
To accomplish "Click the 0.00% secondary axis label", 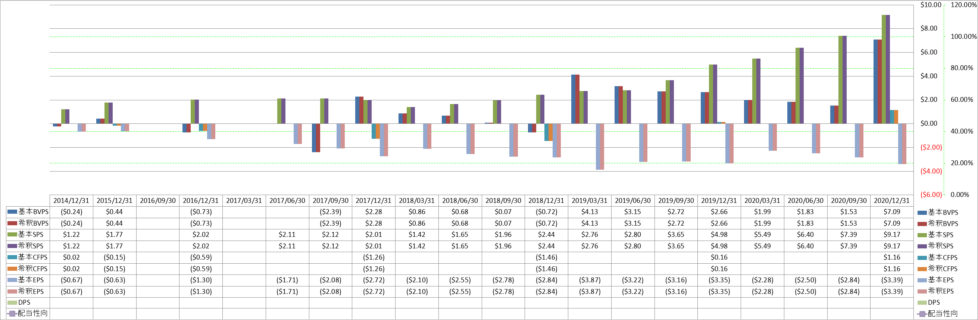I will point(960,195).
